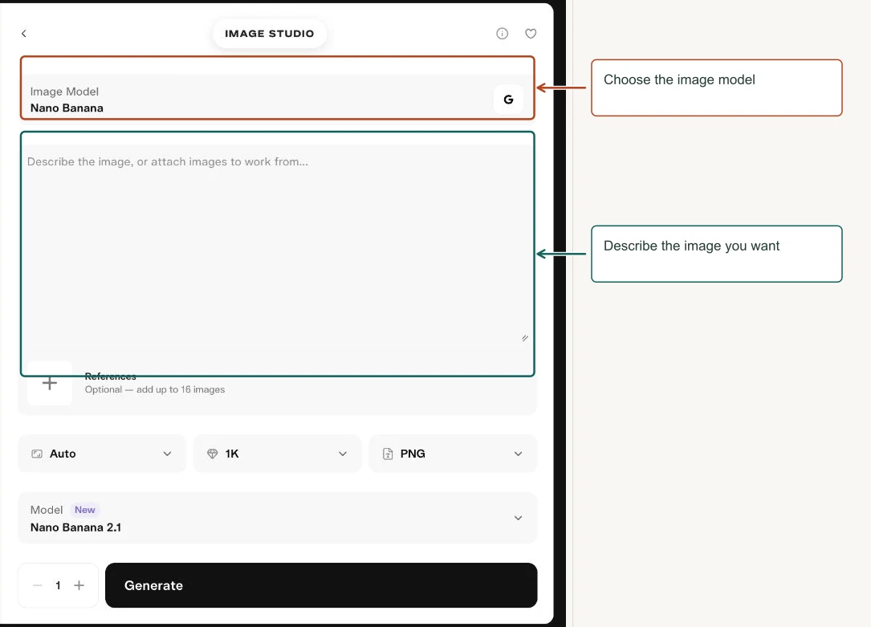The image size is (871, 627).
Task: Open the PNG format dropdown
Action: tap(453, 454)
